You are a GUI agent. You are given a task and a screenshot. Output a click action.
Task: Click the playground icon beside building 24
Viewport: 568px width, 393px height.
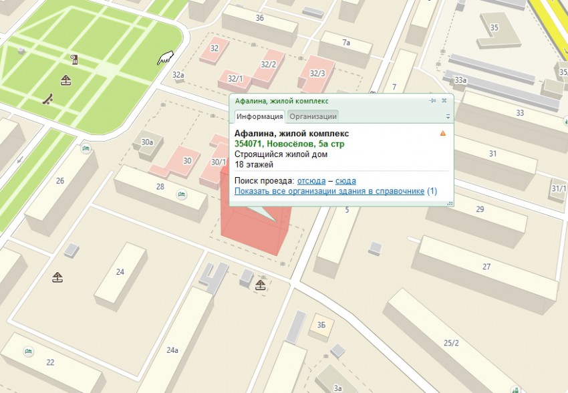(58, 277)
